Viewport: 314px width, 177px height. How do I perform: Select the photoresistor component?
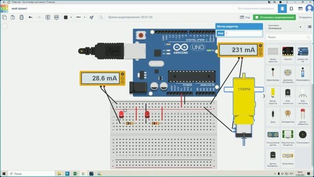pos(288,116)
